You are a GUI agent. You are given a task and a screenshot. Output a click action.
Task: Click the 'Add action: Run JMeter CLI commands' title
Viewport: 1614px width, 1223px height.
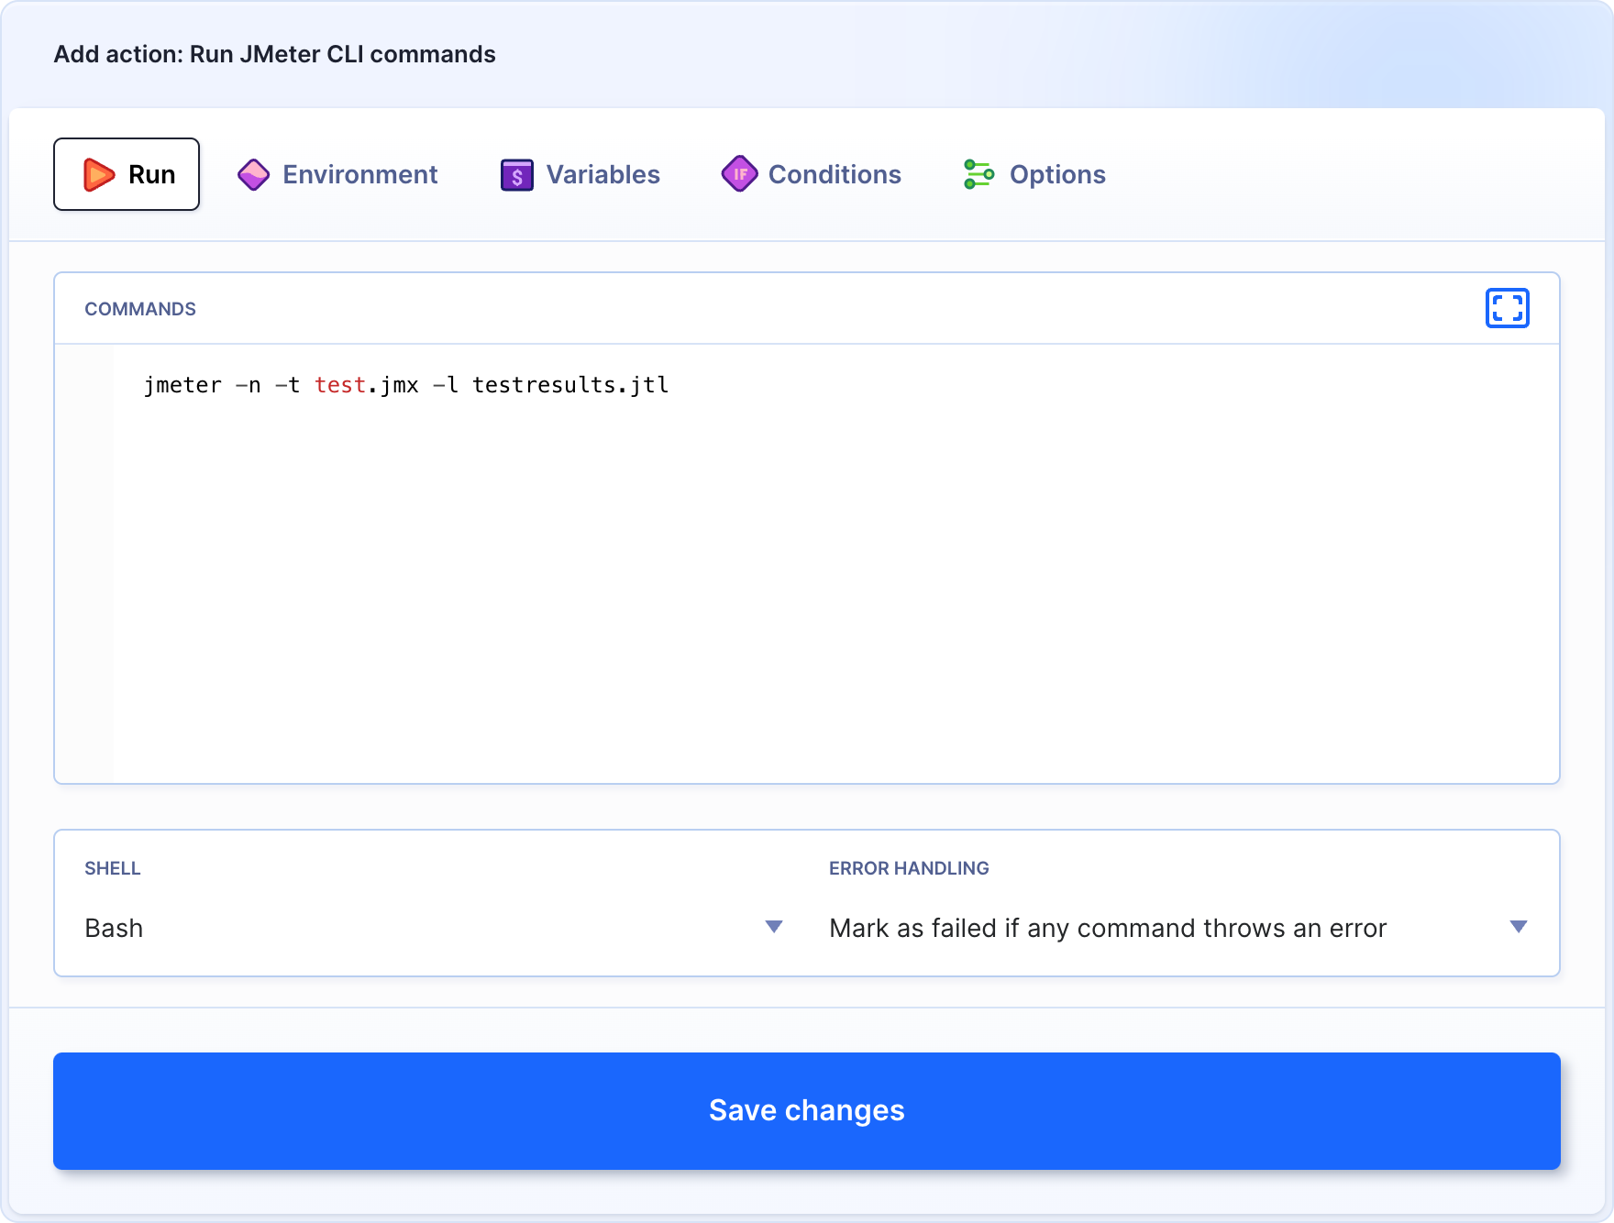pyautogui.click(x=274, y=54)
